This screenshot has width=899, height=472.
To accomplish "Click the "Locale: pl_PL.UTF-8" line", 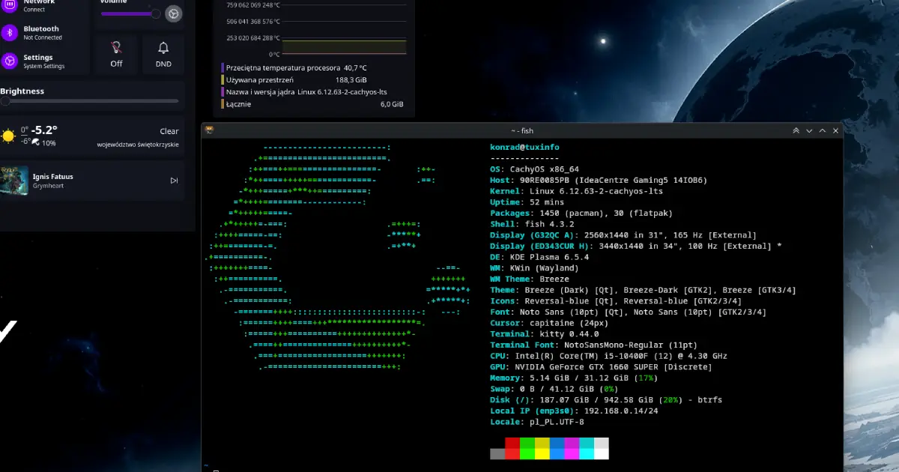I will pyautogui.click(x=536, y=422).
